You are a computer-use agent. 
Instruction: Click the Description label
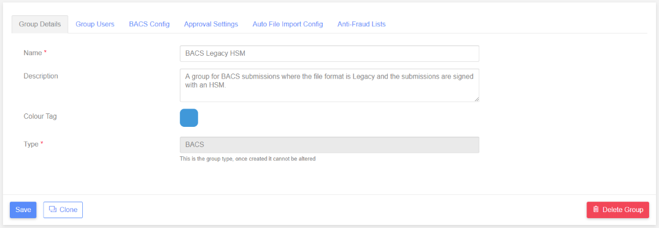40,76
